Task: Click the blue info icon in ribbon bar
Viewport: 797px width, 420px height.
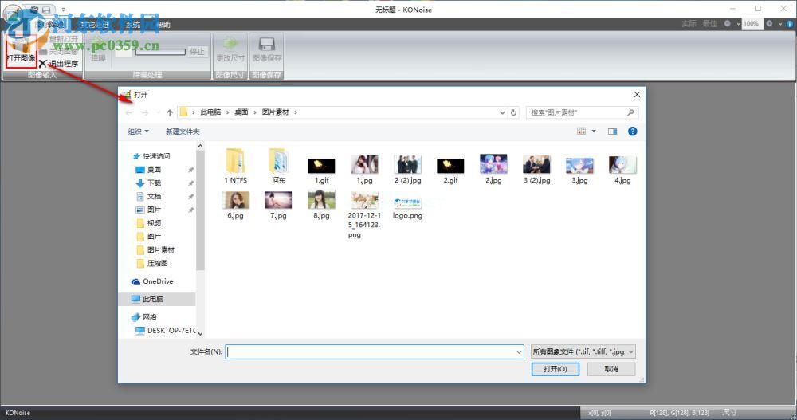Action: point(788,24)
